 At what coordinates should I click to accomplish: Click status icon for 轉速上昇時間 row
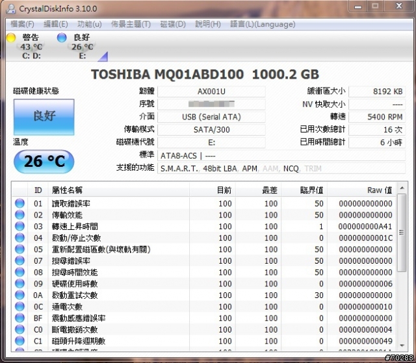[19, 226]
